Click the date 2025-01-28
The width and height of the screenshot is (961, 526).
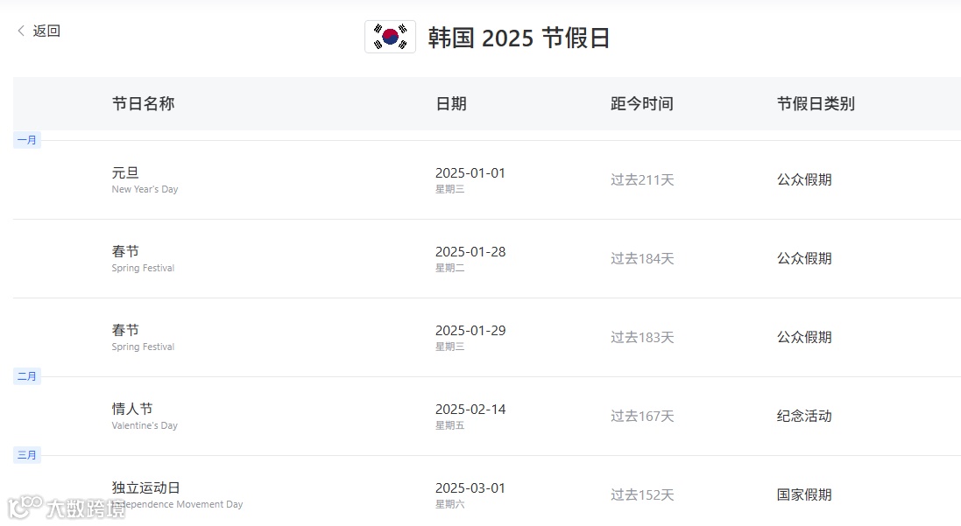[x=470, y=252]
